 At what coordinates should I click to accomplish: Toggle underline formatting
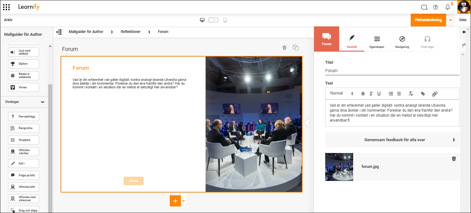(379, 94)
